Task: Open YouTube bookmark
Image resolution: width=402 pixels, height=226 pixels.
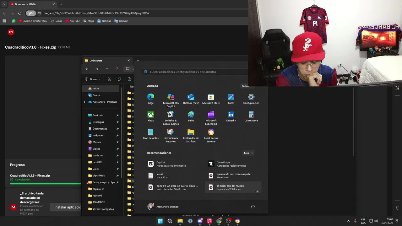Action: [x=73, y=21]
